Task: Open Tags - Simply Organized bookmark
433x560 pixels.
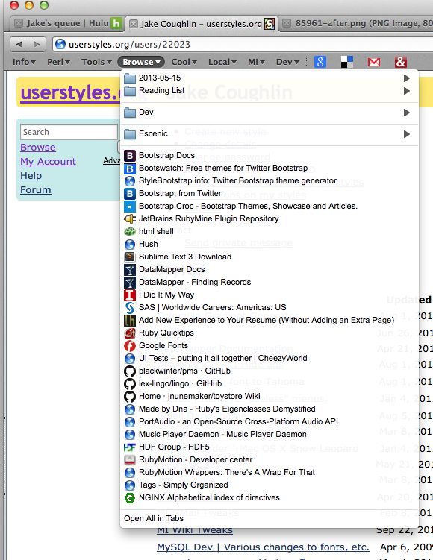Action: [x=269, y=485]
